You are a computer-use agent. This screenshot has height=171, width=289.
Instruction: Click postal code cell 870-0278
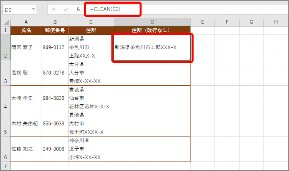[55, 73]
